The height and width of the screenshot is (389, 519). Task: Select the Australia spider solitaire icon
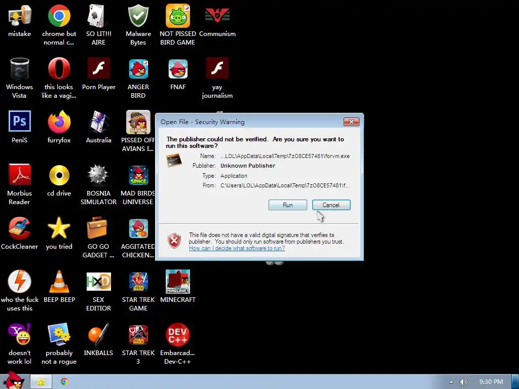point(98,122)
